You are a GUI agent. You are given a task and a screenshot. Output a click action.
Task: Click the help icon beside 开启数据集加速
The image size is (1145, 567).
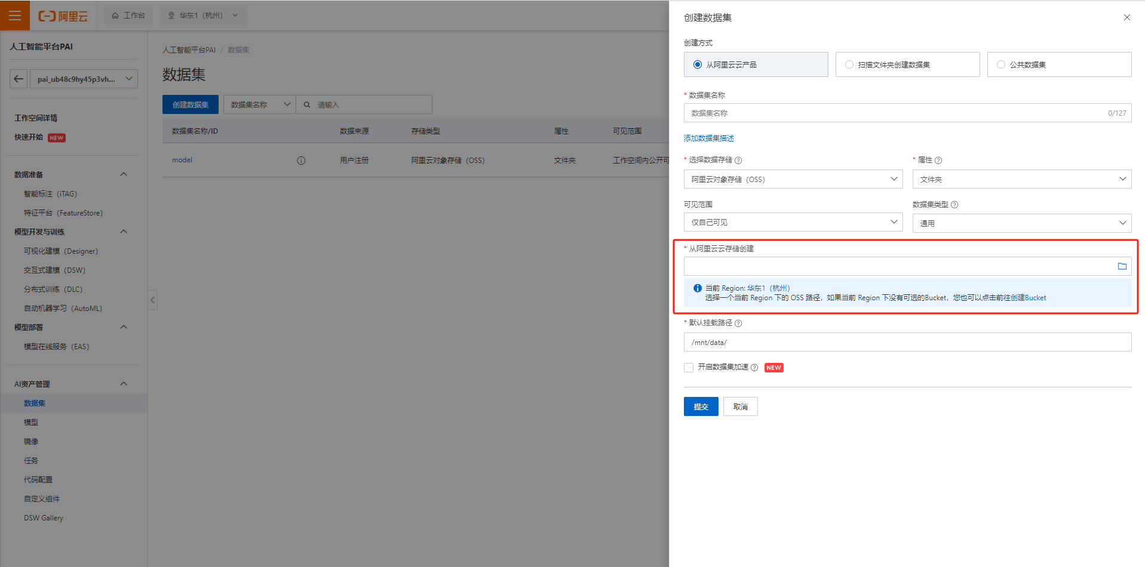point(754,368)
